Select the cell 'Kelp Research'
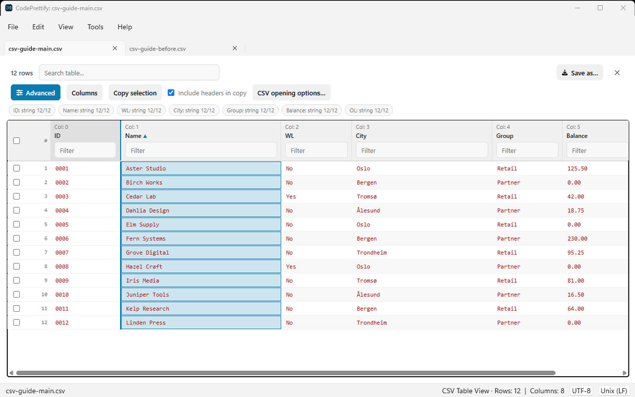Viewport: 635px width, 397px height. point(201,308)
